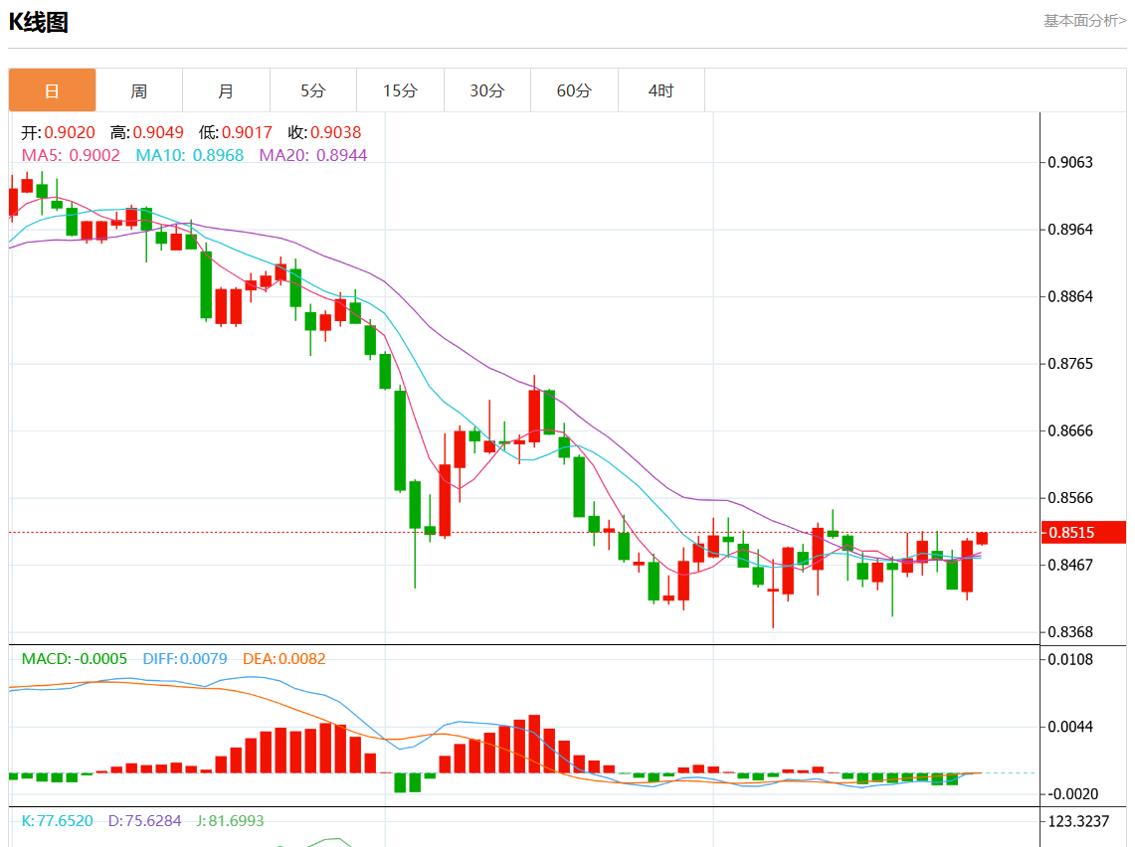Click the K:77.6520 indicator value
Viewport: 1135px width, 847px height.
coord(57,821)
